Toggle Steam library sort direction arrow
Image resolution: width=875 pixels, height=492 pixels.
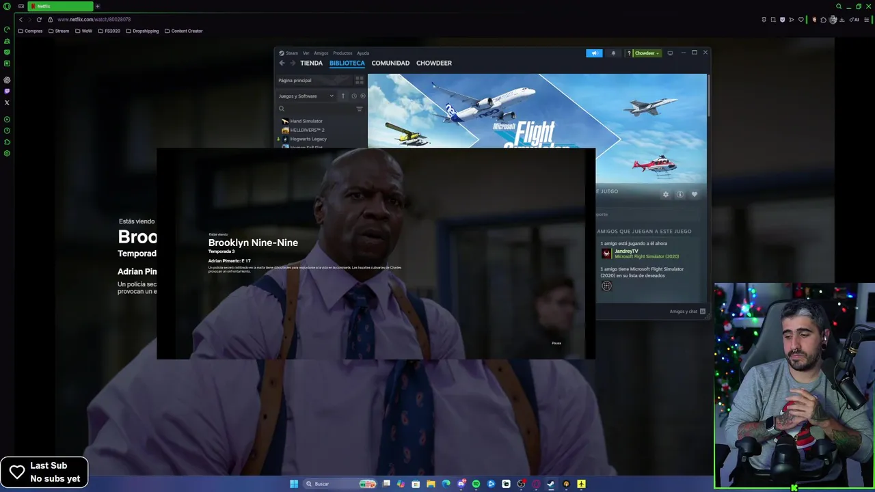click(x=343, y=96)
